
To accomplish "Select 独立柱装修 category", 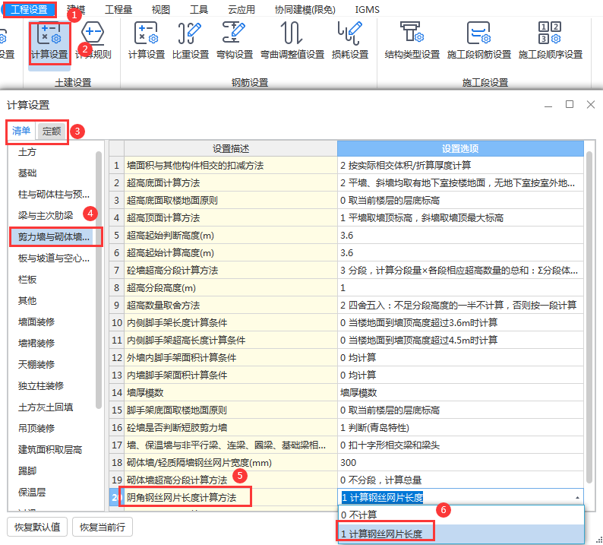I will 41,385.
